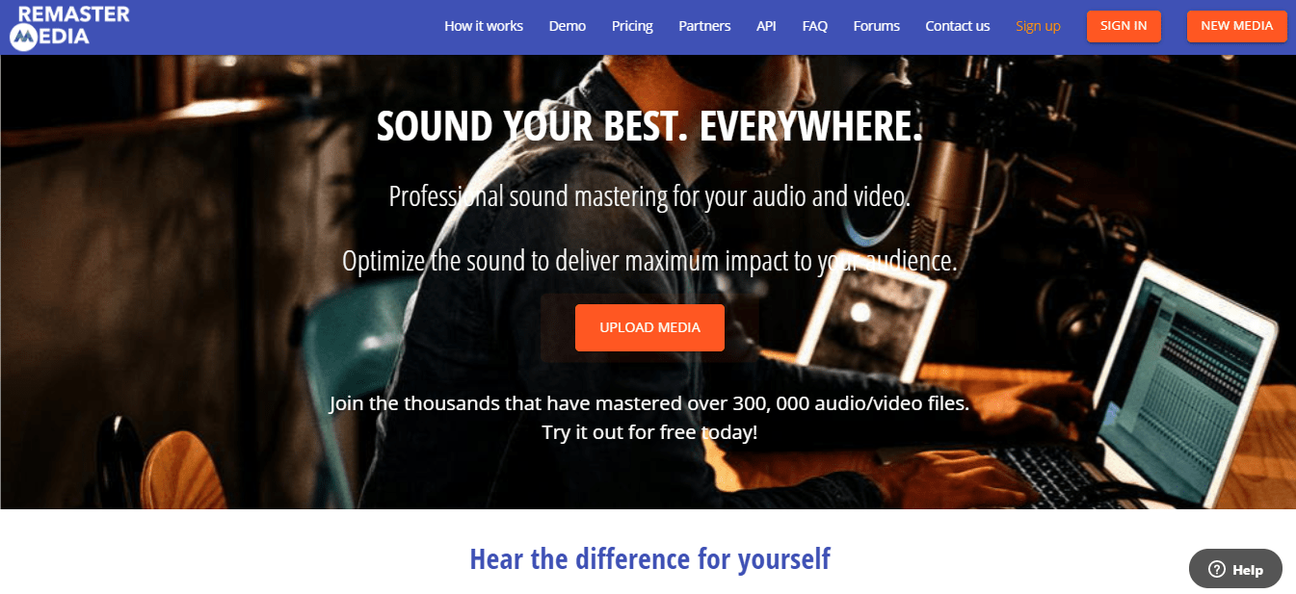
Task: Click the circular M logo icon
Action: 25,37
